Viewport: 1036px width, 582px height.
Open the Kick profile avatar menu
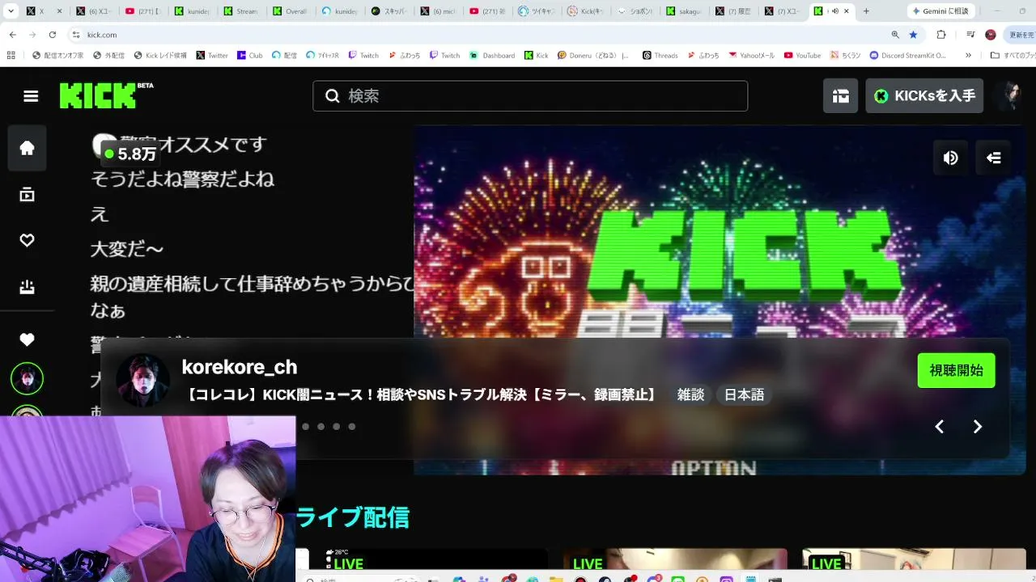click(1009, 96)
